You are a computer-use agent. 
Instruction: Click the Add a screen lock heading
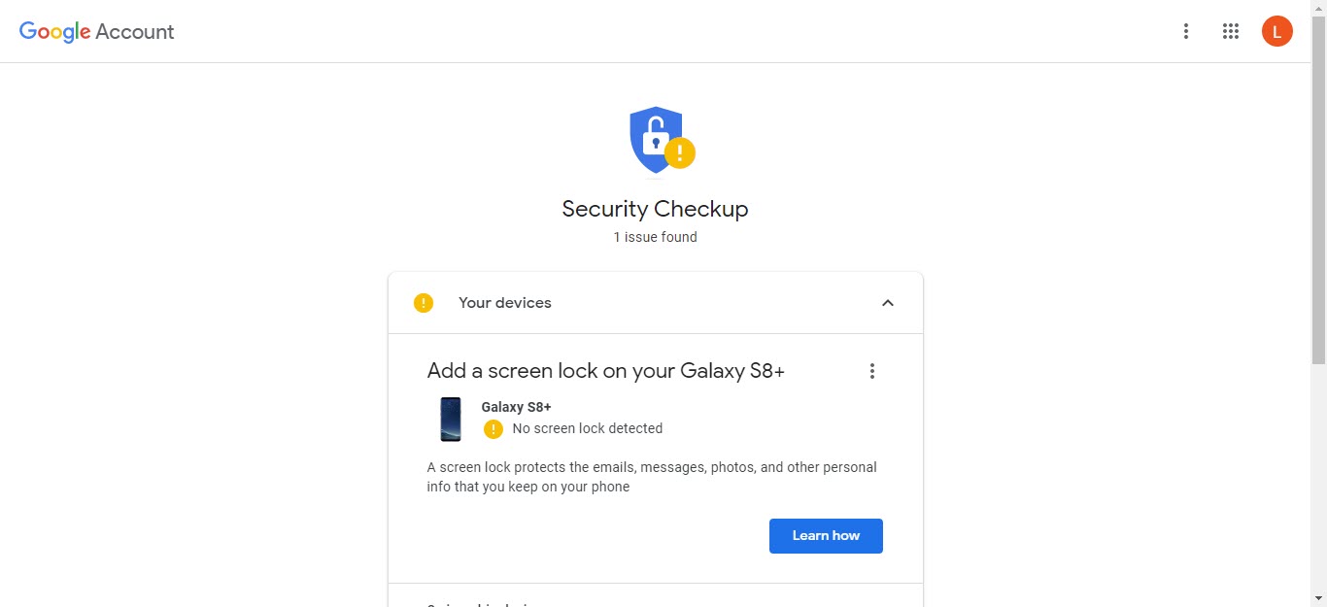point(605,371)
